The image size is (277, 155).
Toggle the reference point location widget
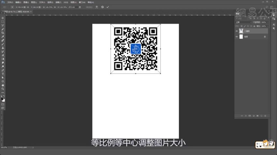pyautogui.click(x=12, y=7)
